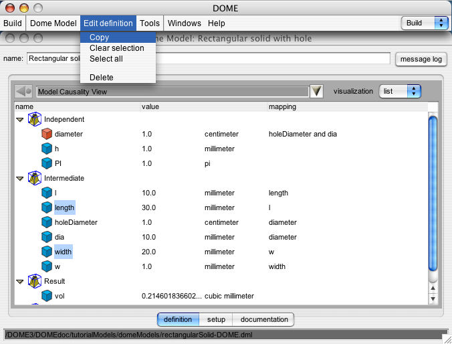Switch to the setup tab
This screenshot has height=344, width=452.
[x=216, y=319]
